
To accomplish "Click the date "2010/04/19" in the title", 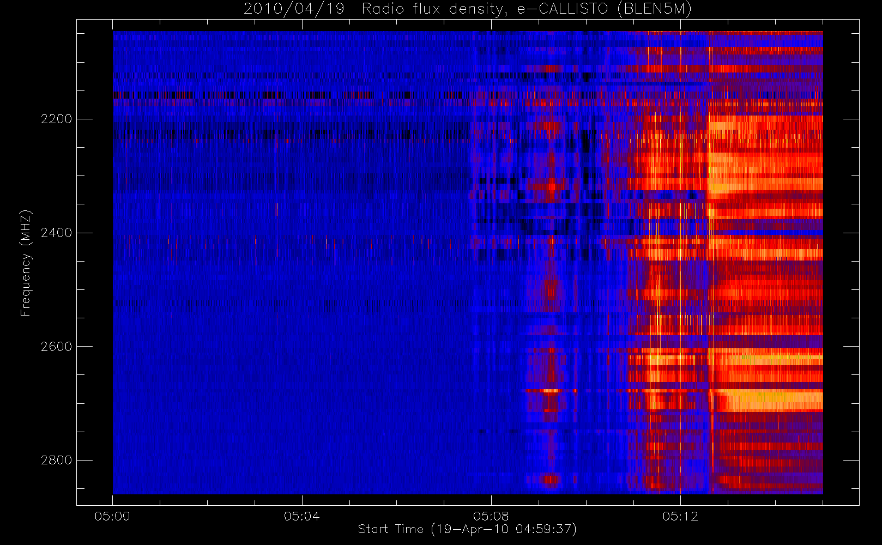I will pos(294,9).
